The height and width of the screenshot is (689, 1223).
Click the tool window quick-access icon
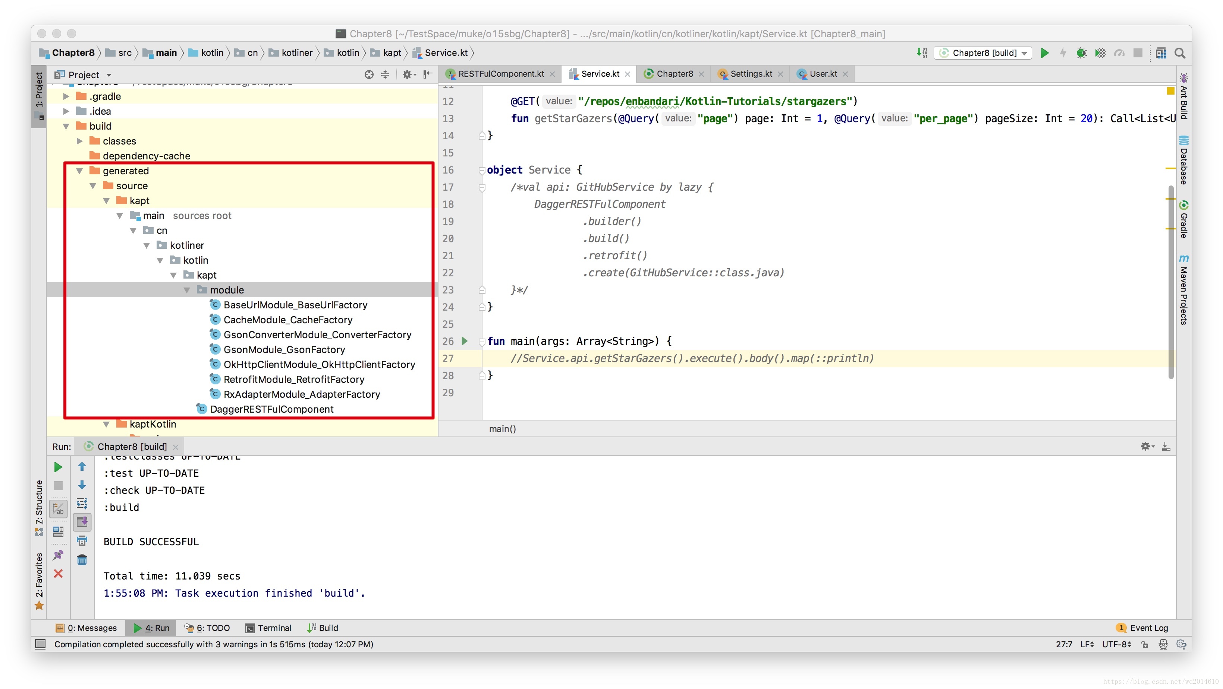[41, 644]
